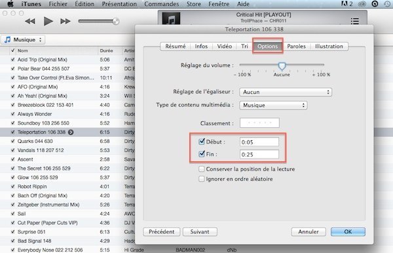
Task: Select the Soundboy 103 256 550 track
Action: (43, 123)
